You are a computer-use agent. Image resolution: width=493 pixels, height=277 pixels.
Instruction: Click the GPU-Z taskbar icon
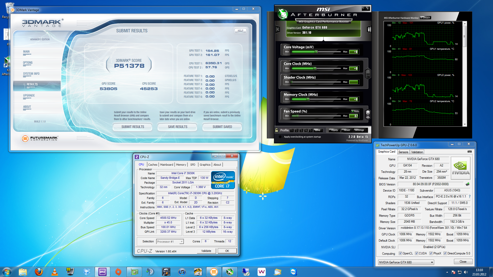134,272
